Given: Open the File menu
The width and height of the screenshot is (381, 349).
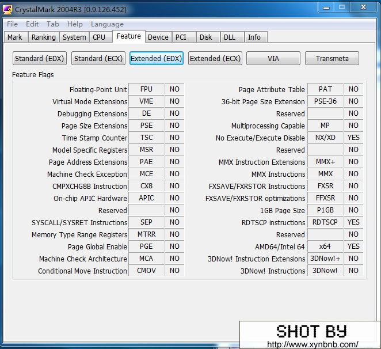Looking at the screenshot, I should pos(12,24).
